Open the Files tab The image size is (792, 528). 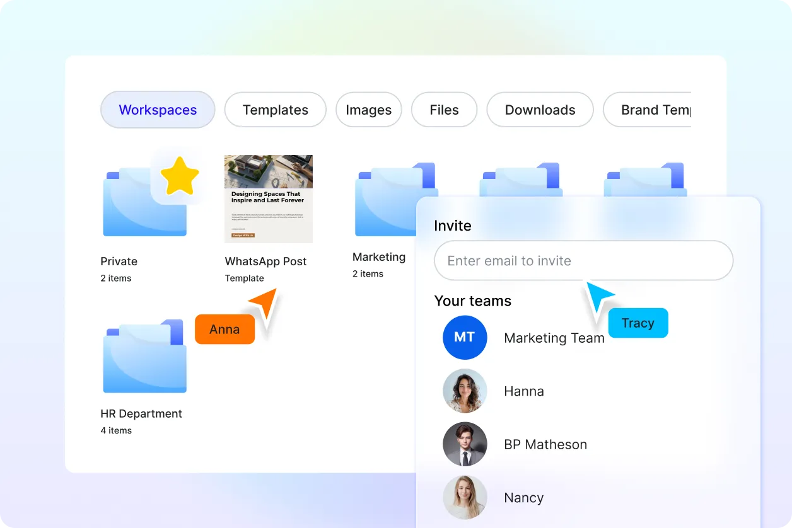click(444, 110)
